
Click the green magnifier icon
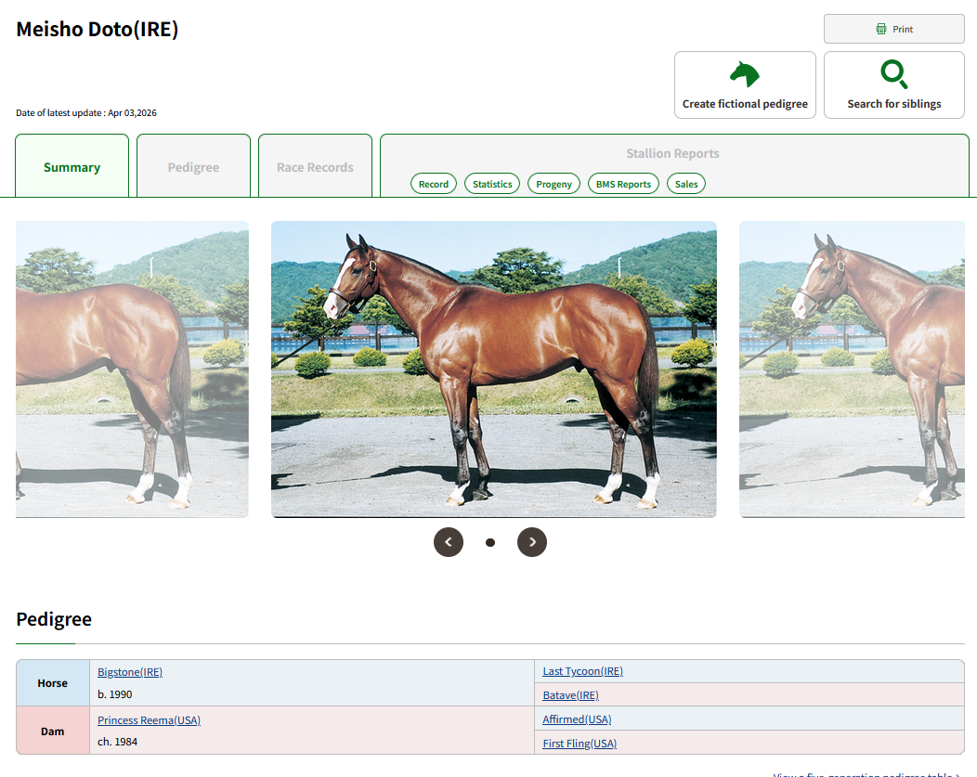[x=894, y=74]
